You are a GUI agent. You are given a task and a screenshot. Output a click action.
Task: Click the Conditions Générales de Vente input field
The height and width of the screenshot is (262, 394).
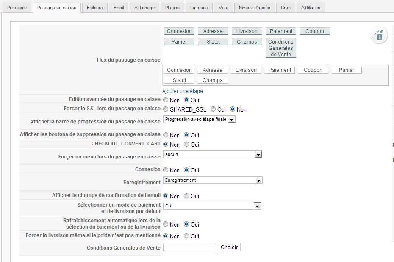point(190,248)
